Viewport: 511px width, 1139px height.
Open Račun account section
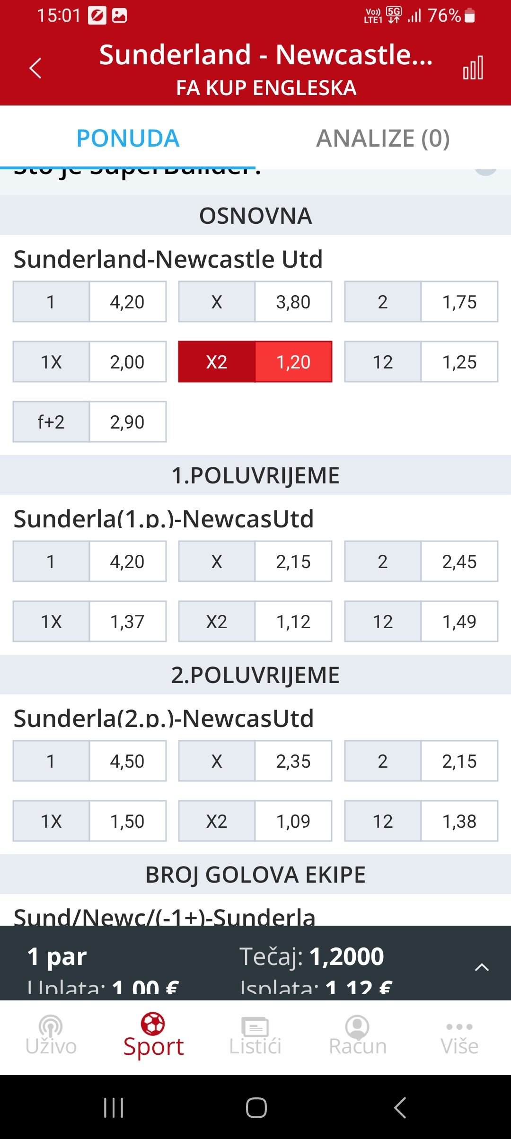(358, 1036)
